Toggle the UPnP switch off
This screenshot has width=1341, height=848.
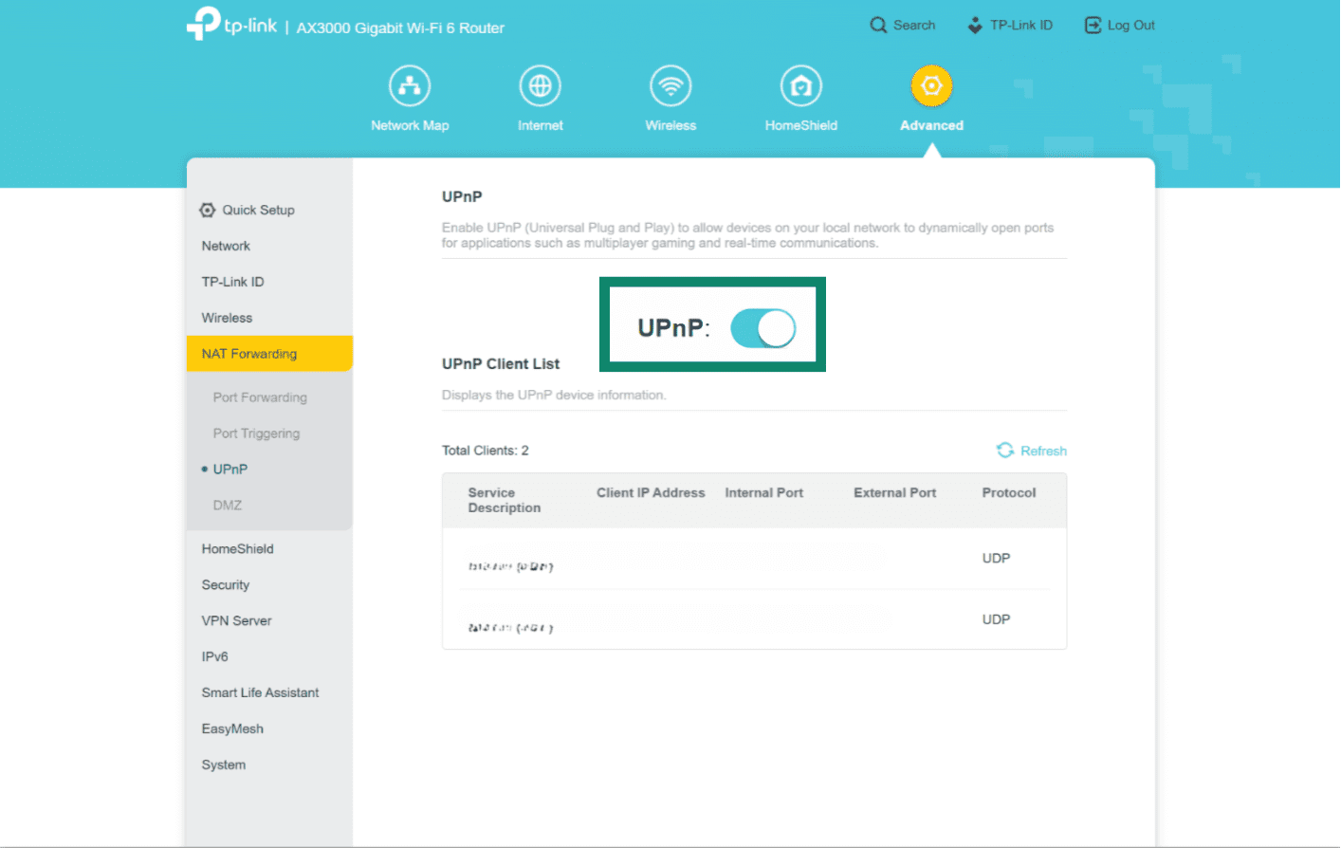tap(762, 327)
